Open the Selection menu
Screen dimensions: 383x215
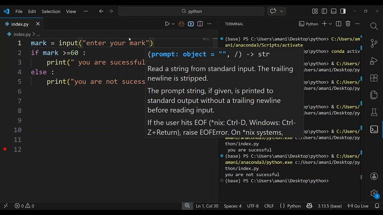[x=51, y=11]
